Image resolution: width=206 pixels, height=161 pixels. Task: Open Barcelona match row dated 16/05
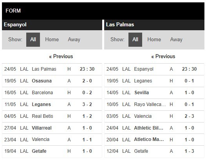click(52, 93)
